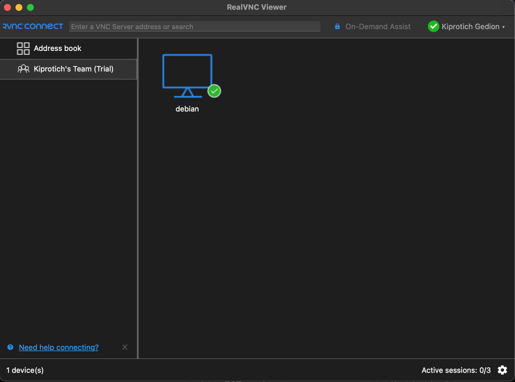Screen dimensions: 515x382
Task: Connect to the debian device
Action: coord(187,75)
